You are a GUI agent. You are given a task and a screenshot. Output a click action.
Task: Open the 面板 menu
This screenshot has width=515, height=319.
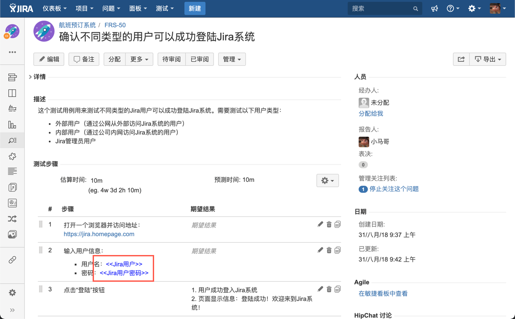[x=138, y=8]
